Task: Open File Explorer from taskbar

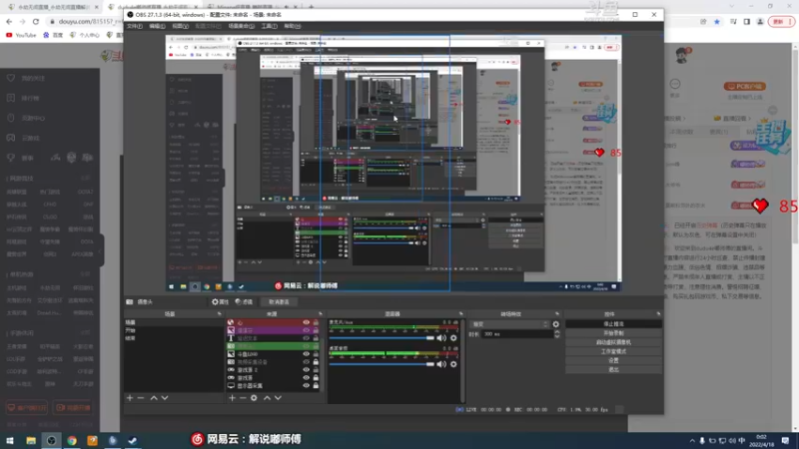Action: 31,440
